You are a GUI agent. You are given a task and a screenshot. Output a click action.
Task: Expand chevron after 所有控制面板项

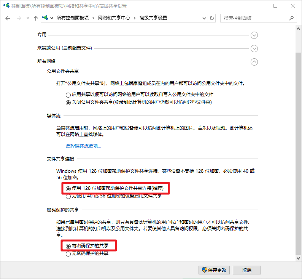point(94,18)
